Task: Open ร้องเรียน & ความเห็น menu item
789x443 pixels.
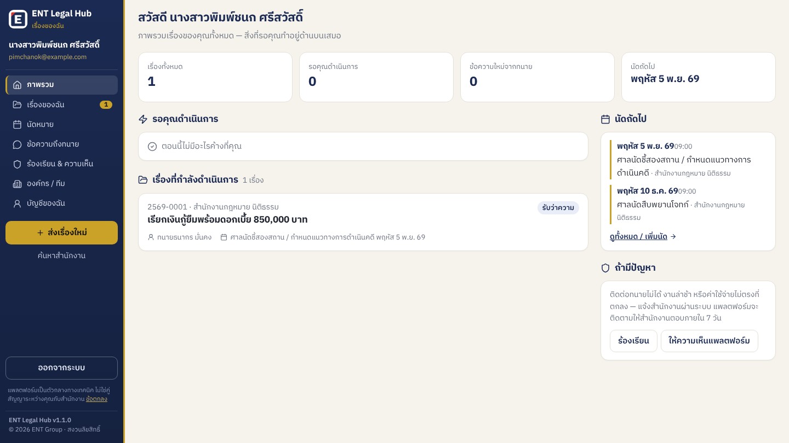Action: pyautogui.click(x=62, y=164)
